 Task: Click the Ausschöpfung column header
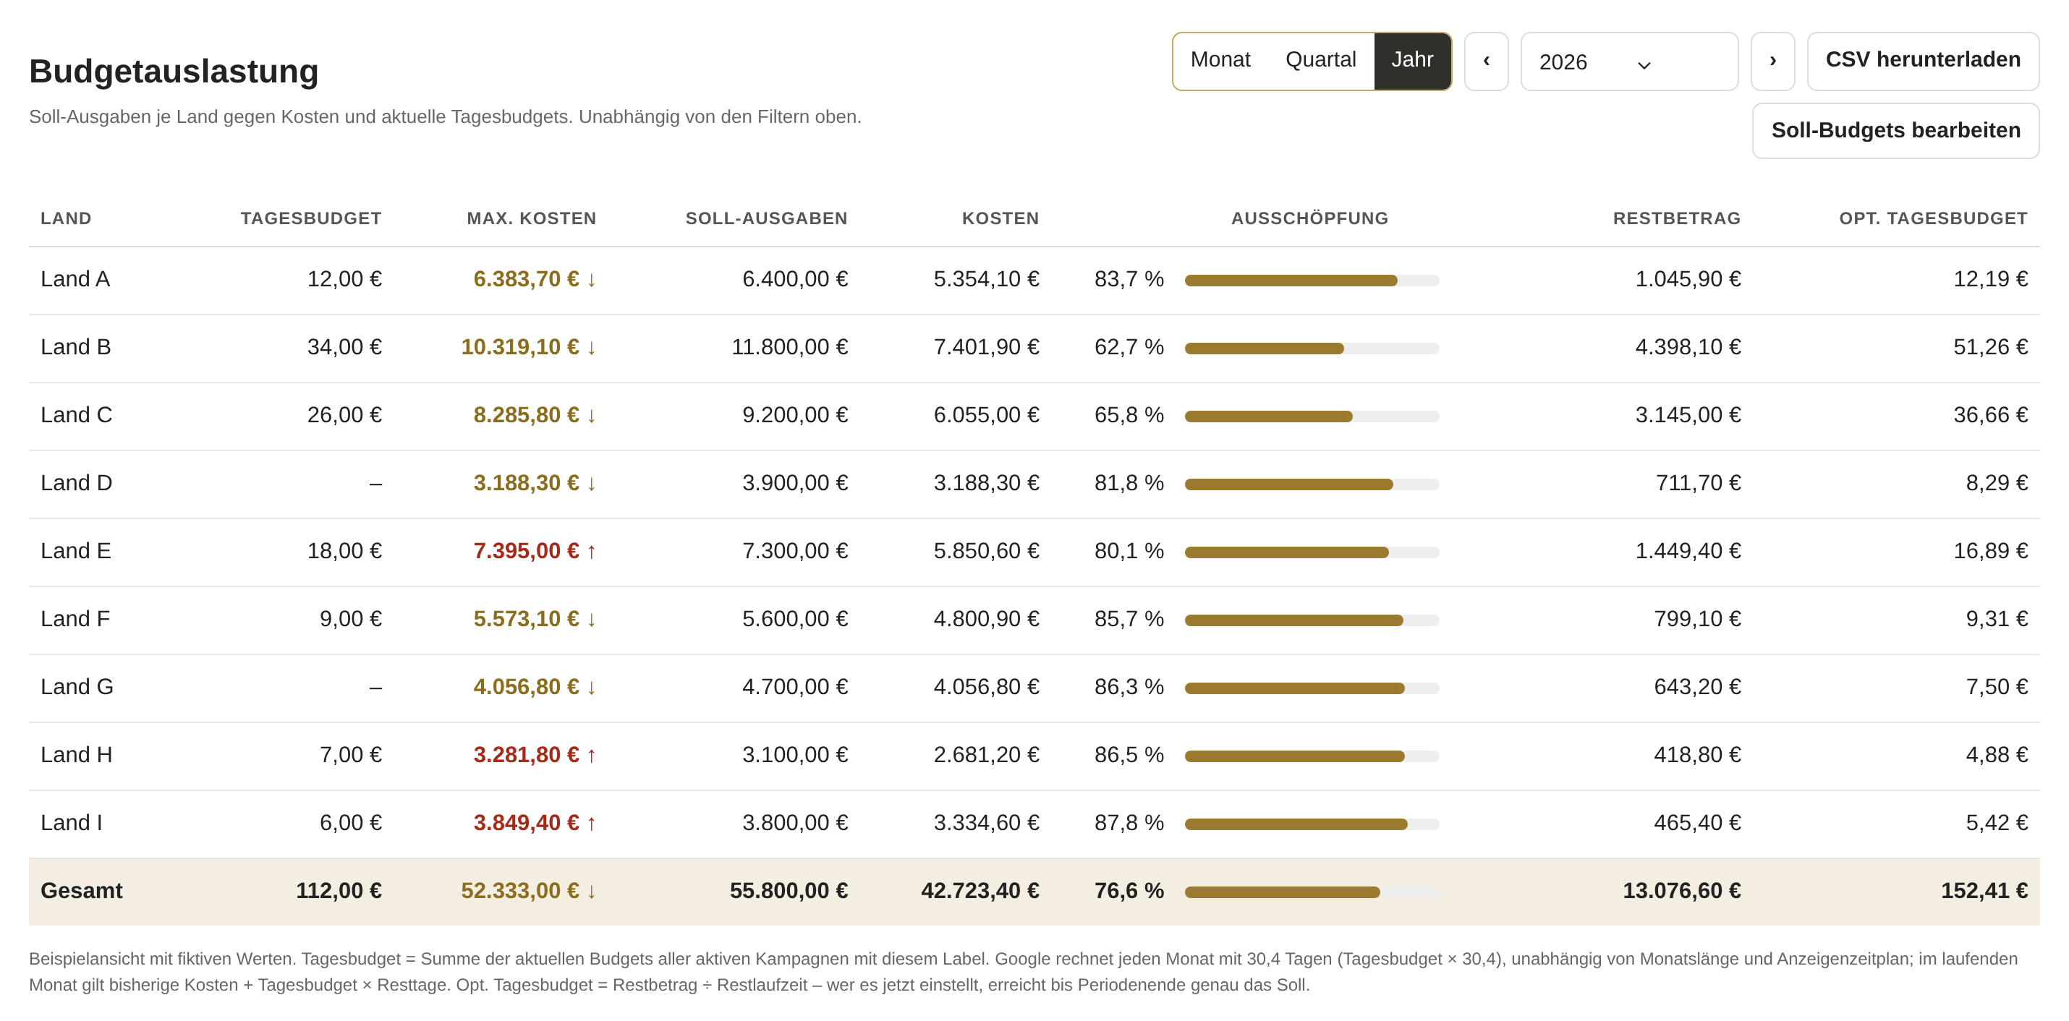pyautogui.click(x=1309, y=218)
